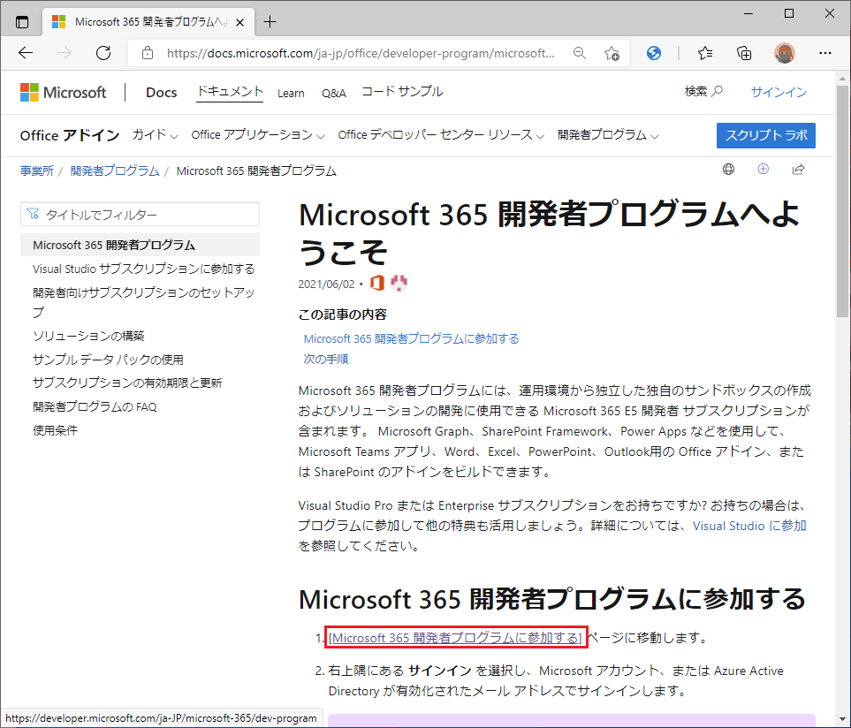
Task: Jump to Microsoft 365 開発者プログラムに参加する section link
Action: (x=411, y=338)
